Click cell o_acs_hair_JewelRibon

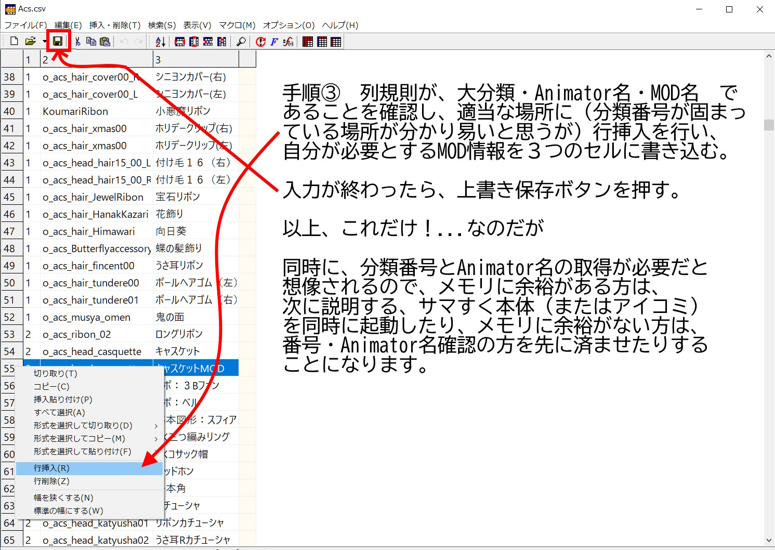pos(97,197)
